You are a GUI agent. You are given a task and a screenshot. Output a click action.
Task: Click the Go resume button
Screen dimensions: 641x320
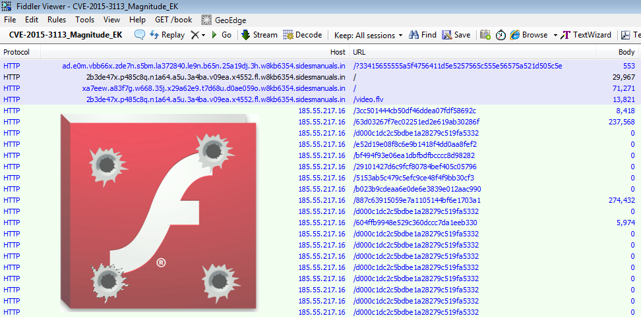pyautogui.click(x=222, y=35)
